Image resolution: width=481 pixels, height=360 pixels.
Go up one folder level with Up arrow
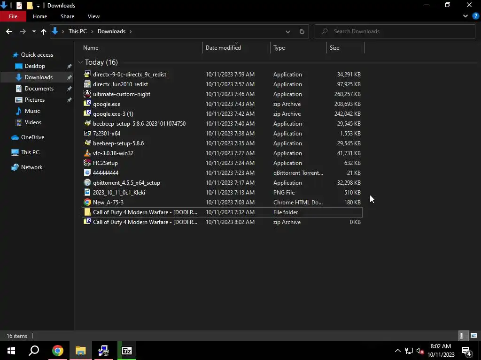[x=44, y=31]
